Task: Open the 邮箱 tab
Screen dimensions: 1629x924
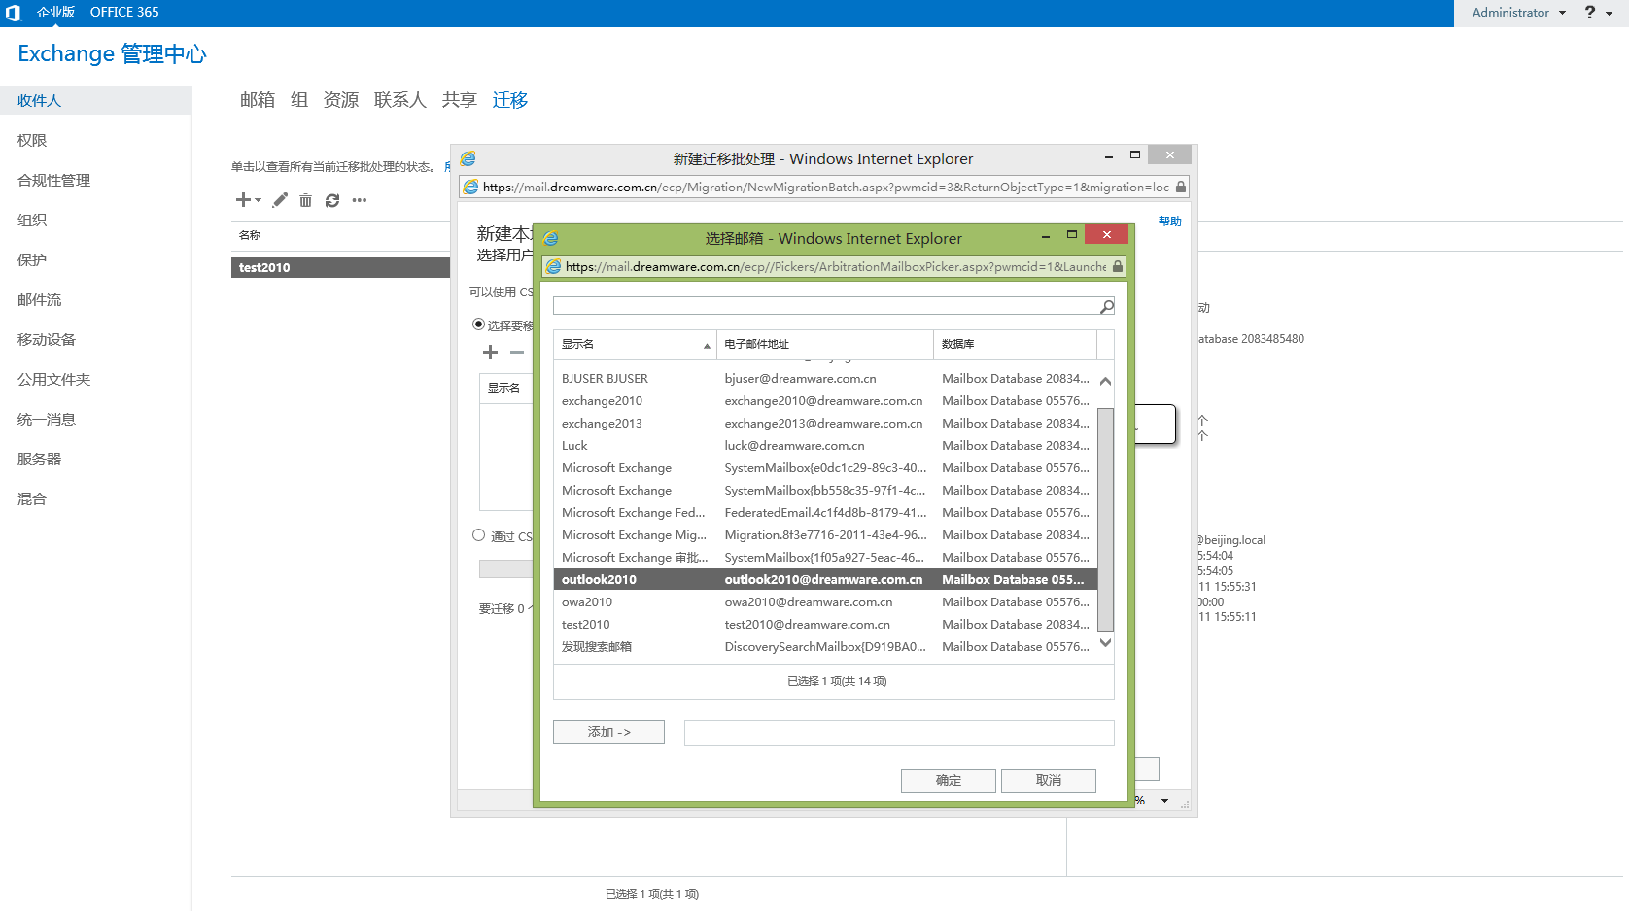Action: pos(258,100)
